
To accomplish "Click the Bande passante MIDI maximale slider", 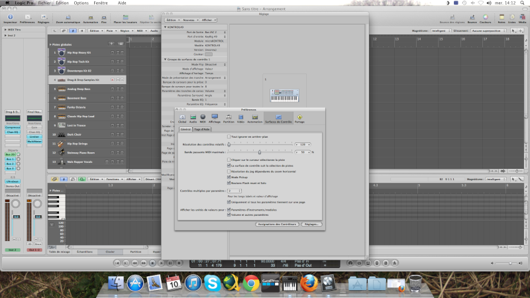I will 260,152.
